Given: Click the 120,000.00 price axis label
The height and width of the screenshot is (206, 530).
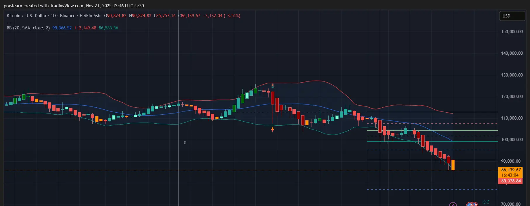Looking at the screenshot, I should coord(512,97).
